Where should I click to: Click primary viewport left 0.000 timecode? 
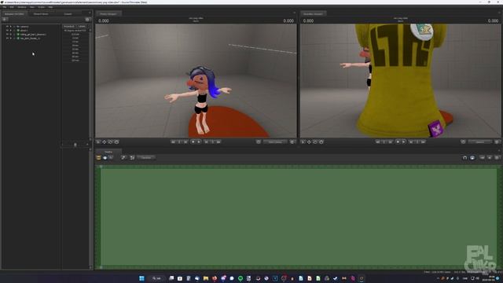104,21
